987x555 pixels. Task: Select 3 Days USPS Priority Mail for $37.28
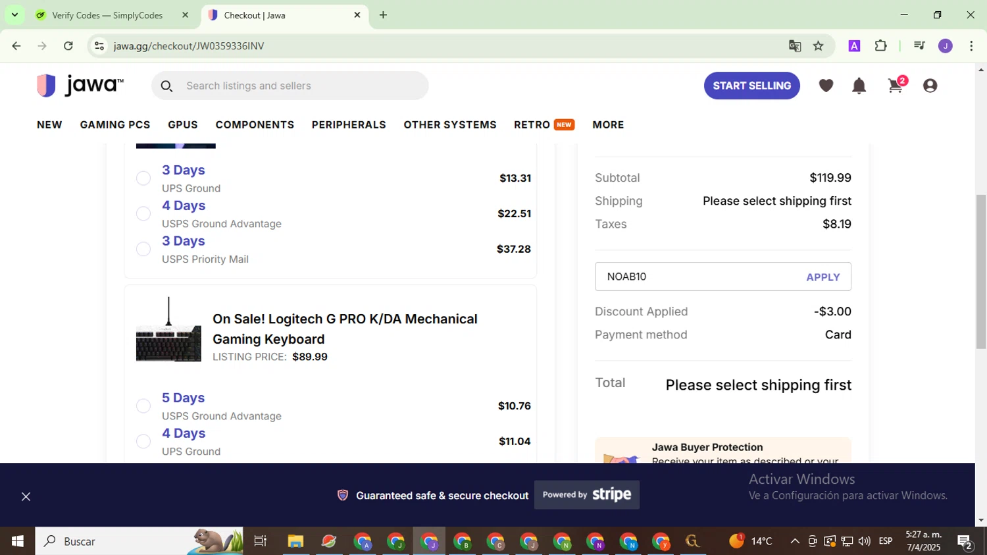tap(143, 250)
